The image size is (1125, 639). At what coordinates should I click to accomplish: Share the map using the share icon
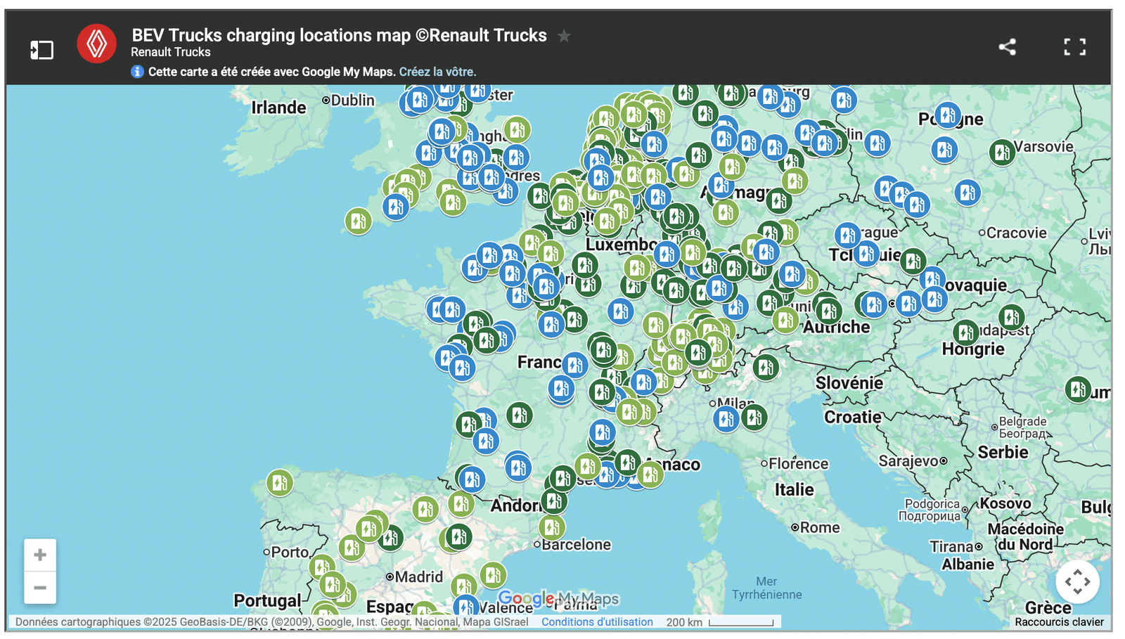tap(1007, 47)
